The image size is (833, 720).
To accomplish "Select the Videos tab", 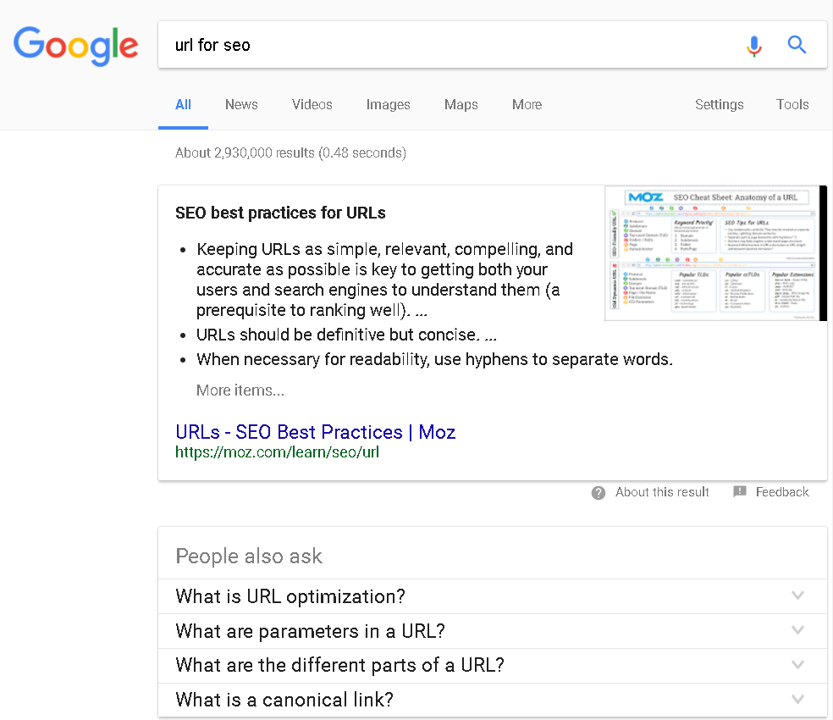I will click(312, 104).
